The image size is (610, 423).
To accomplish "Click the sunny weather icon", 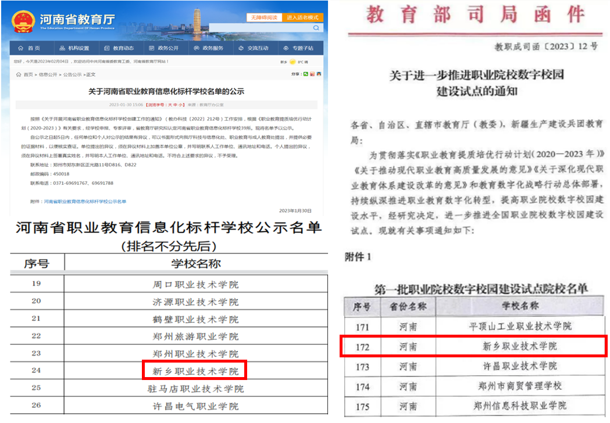I will point(292,62).
